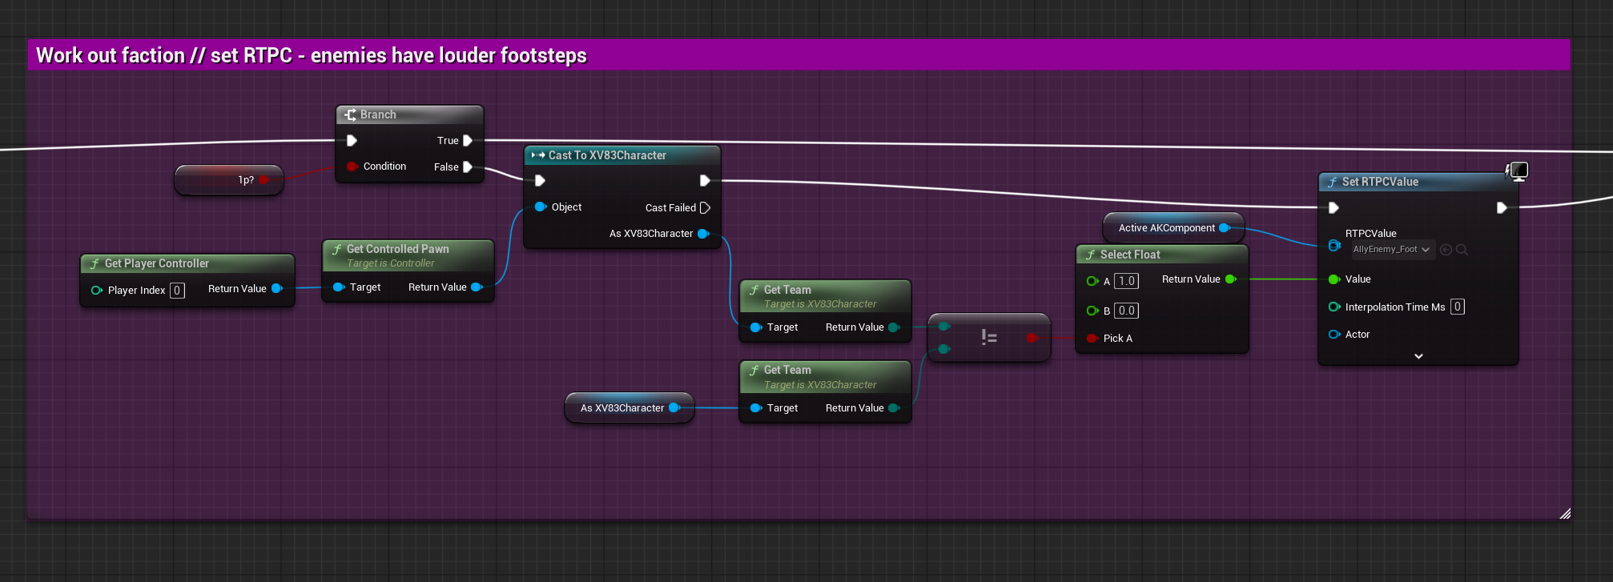Click Get Controlled Pawn Target pin

[339, 287]
